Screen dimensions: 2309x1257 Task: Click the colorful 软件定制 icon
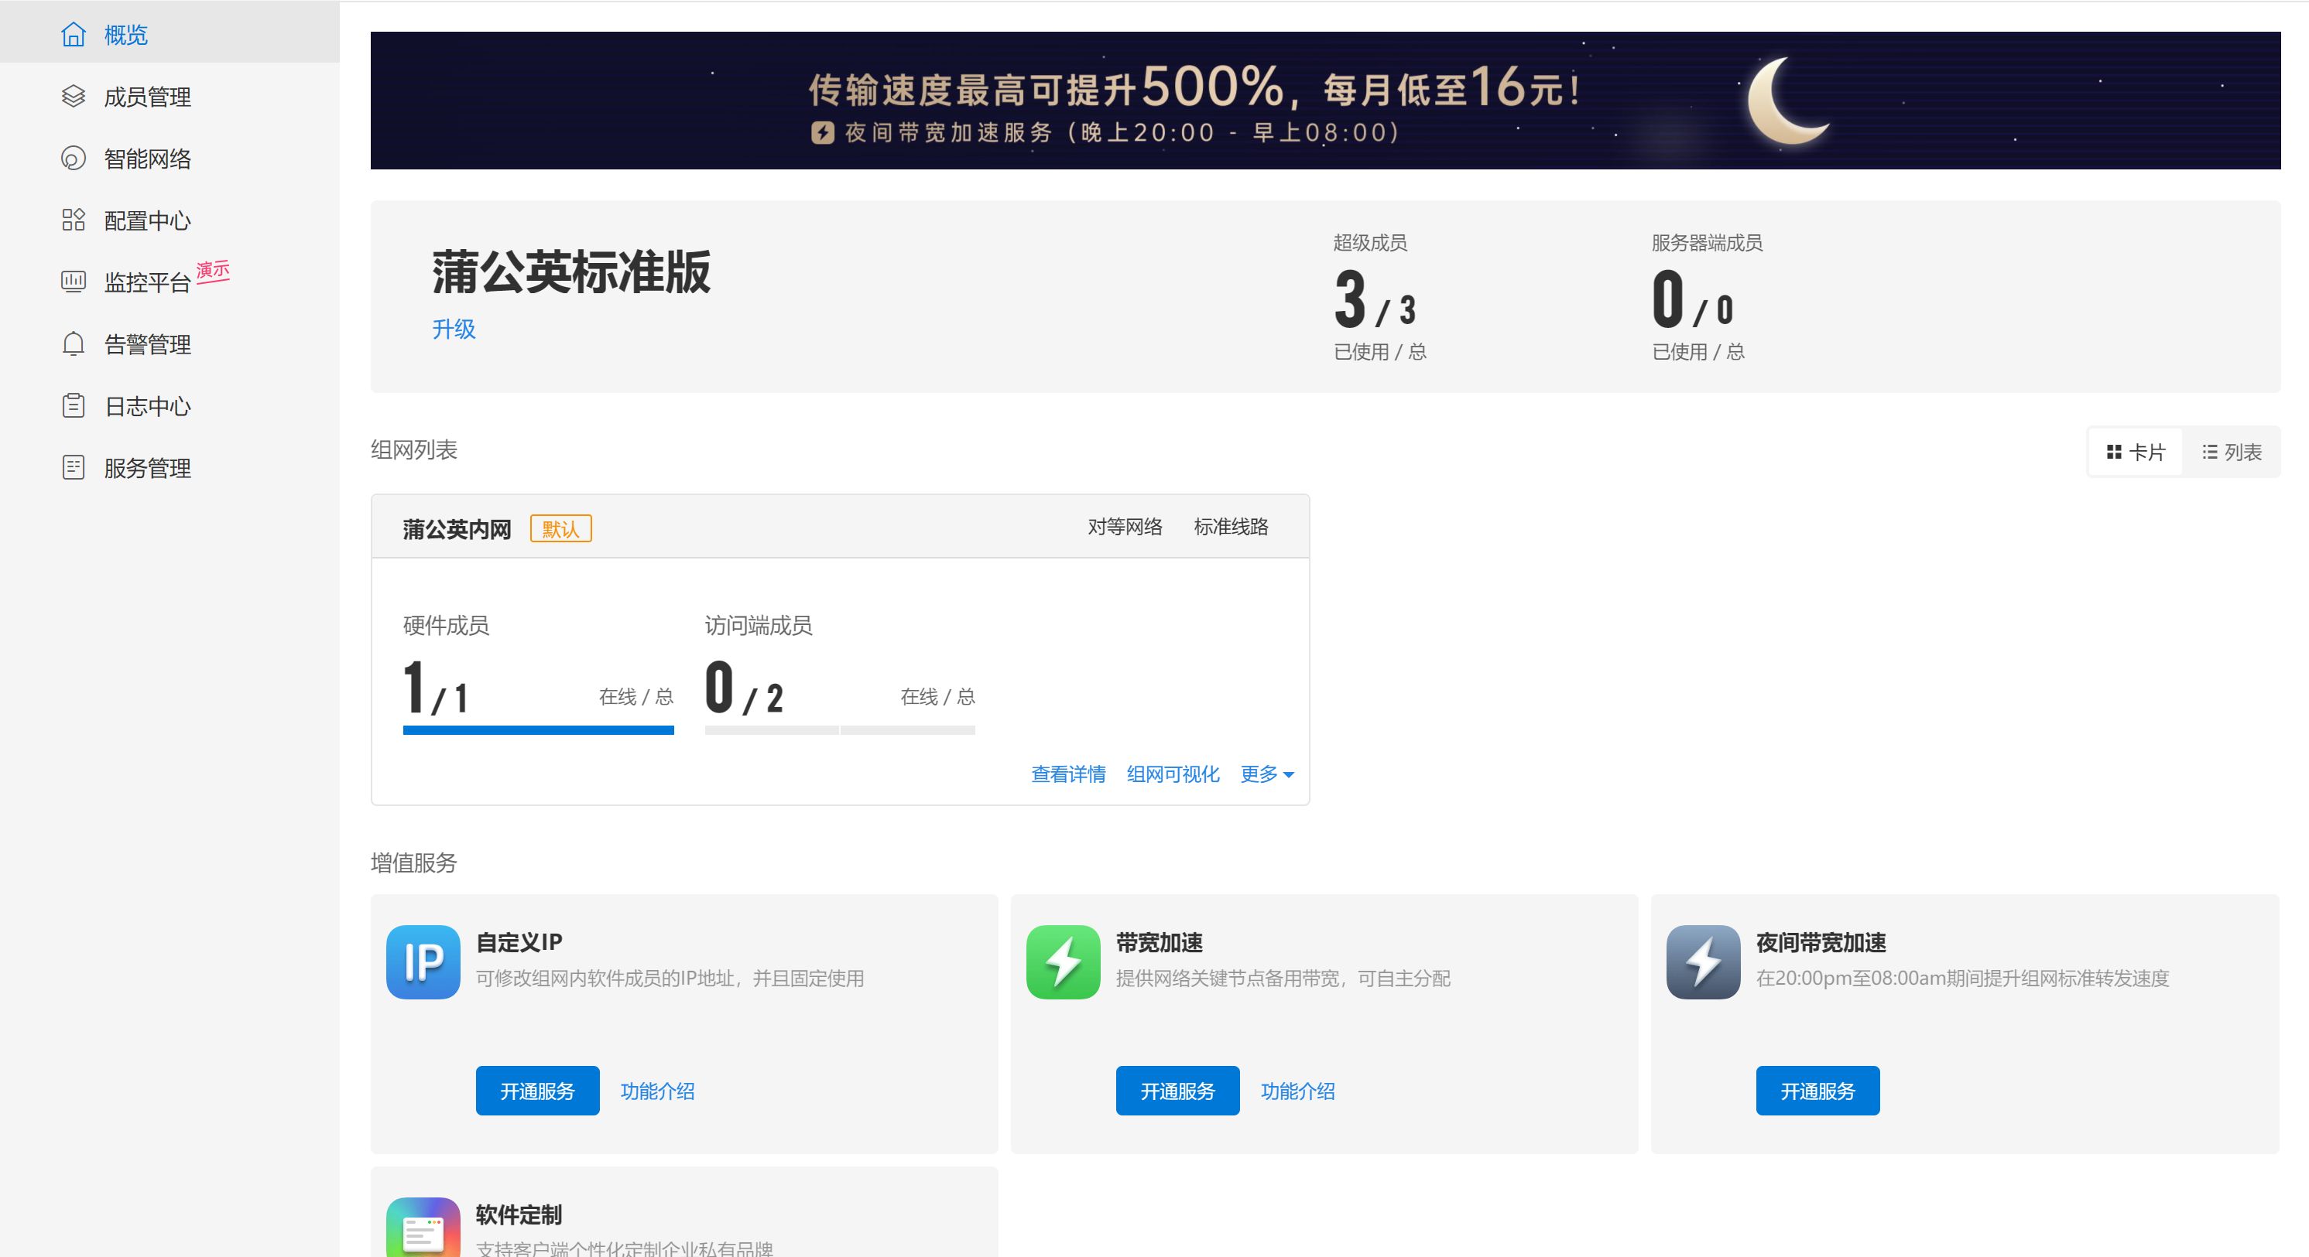[423, 1228]
